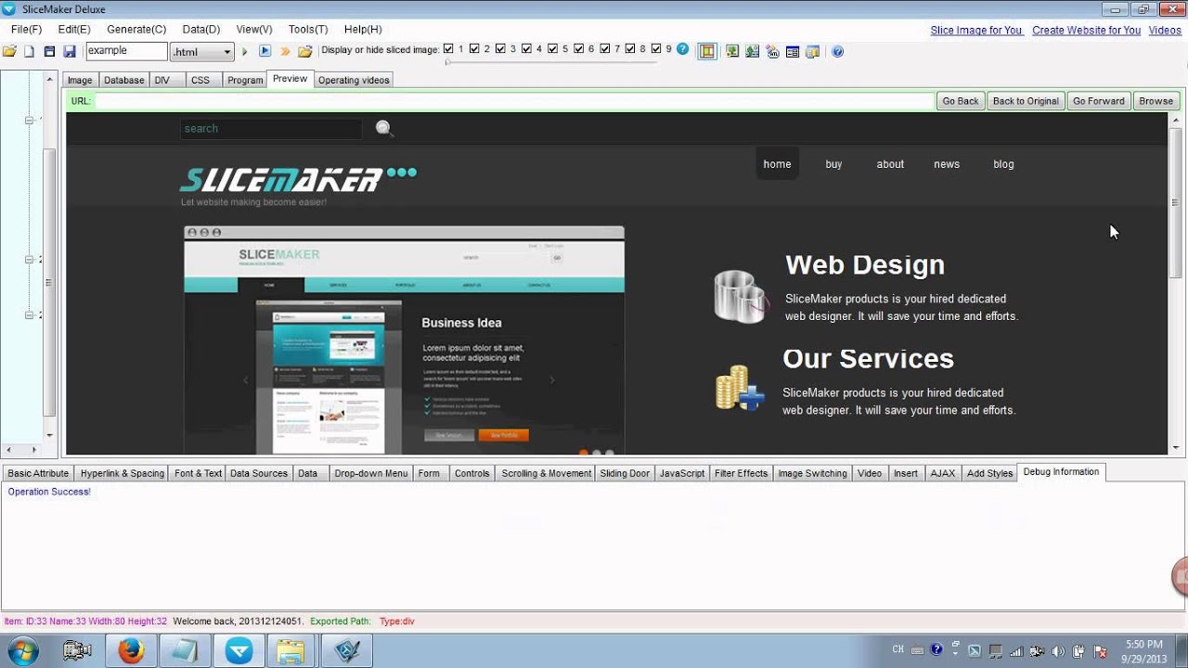Click the example filename input field

tap(126, 51)
